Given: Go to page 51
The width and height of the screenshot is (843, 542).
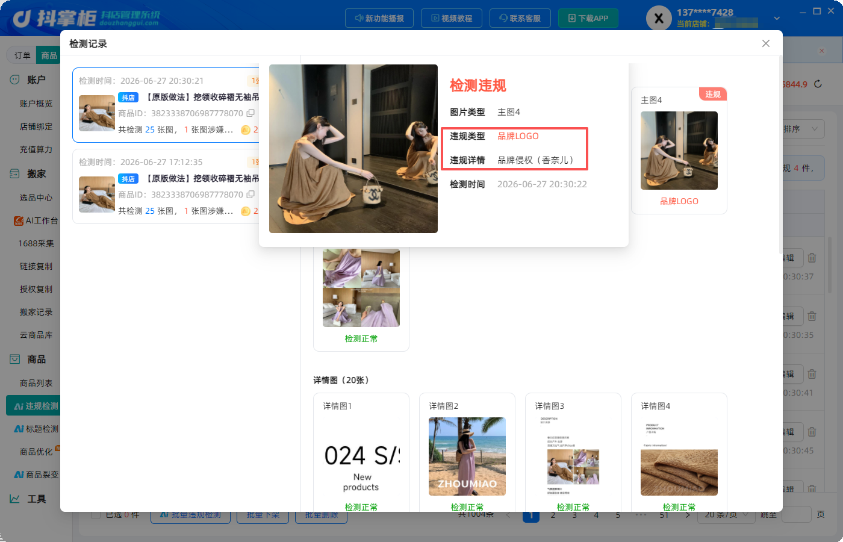Looking at the screenshot, I should click(x=664, y=515).
